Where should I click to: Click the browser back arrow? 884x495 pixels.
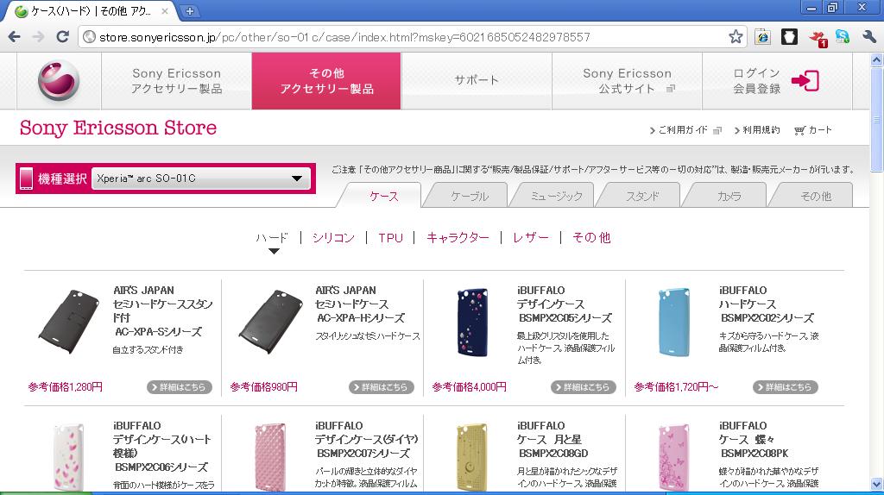pos(14,36)
